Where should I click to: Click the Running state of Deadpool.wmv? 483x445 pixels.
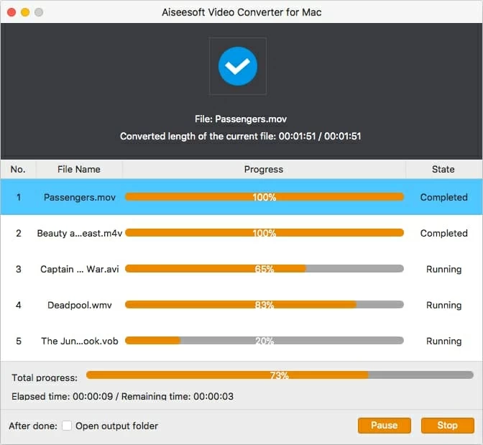pos(443,305)
